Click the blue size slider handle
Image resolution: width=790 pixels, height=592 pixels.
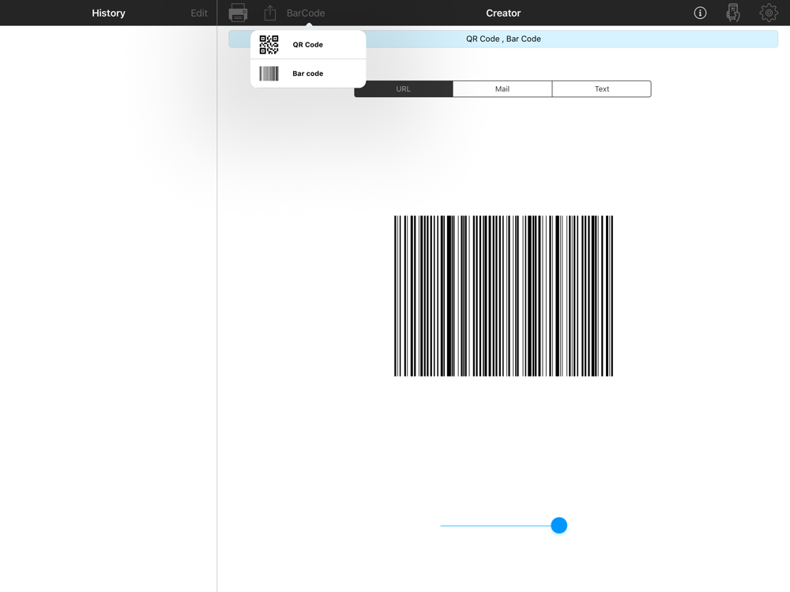coord(559,525)
